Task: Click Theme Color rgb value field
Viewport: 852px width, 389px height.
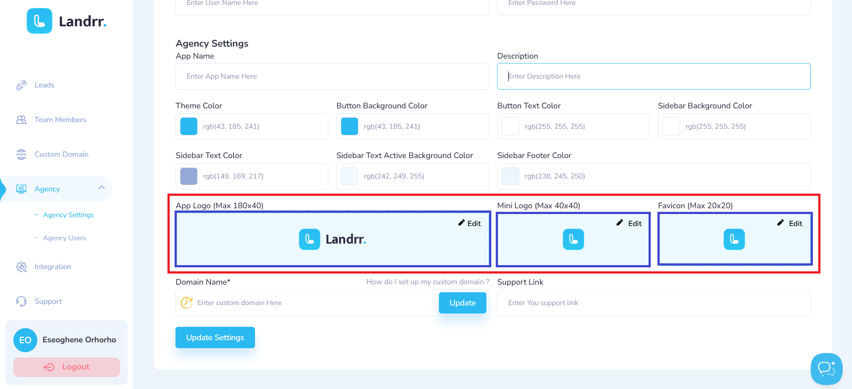Action: click(231, 127)
